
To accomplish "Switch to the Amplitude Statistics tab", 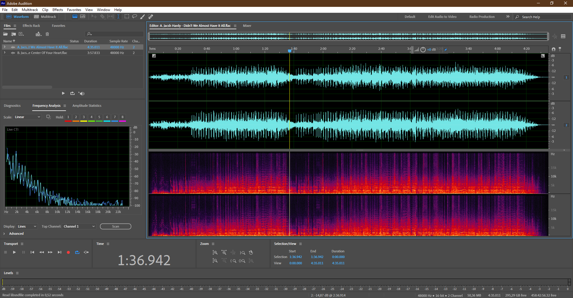I will point(87,106).
